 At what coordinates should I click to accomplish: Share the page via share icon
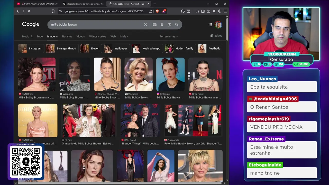151,11
